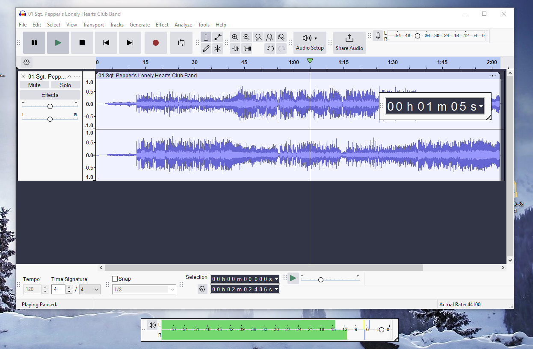Click the Share Audio button
Image resolution: width=533 pixels, height=349 pixels.
tap(349, 43)
